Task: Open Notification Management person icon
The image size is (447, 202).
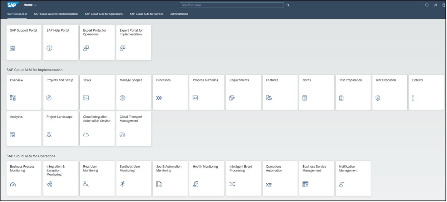Action: [x=342, y=184]
